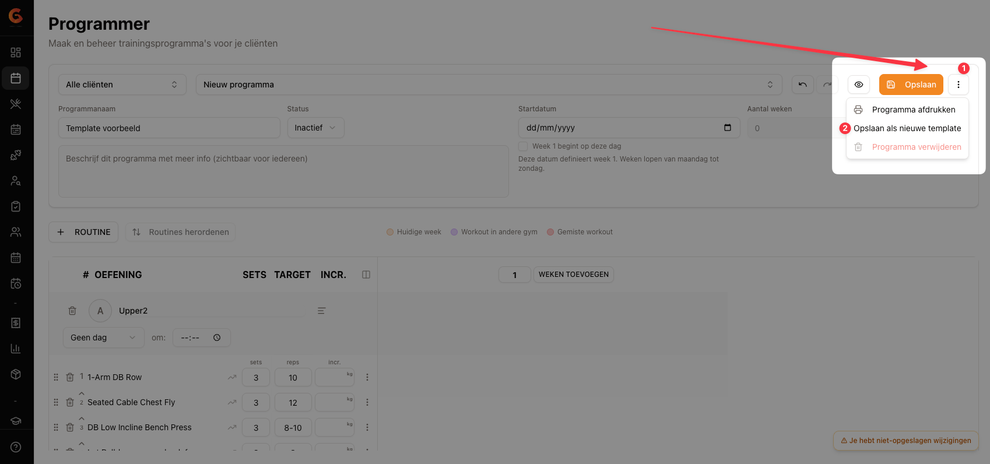Focus the program description text area

coord(283,171)
